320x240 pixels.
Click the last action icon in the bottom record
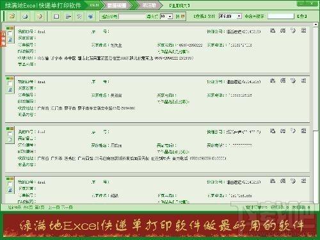(303, 181)
